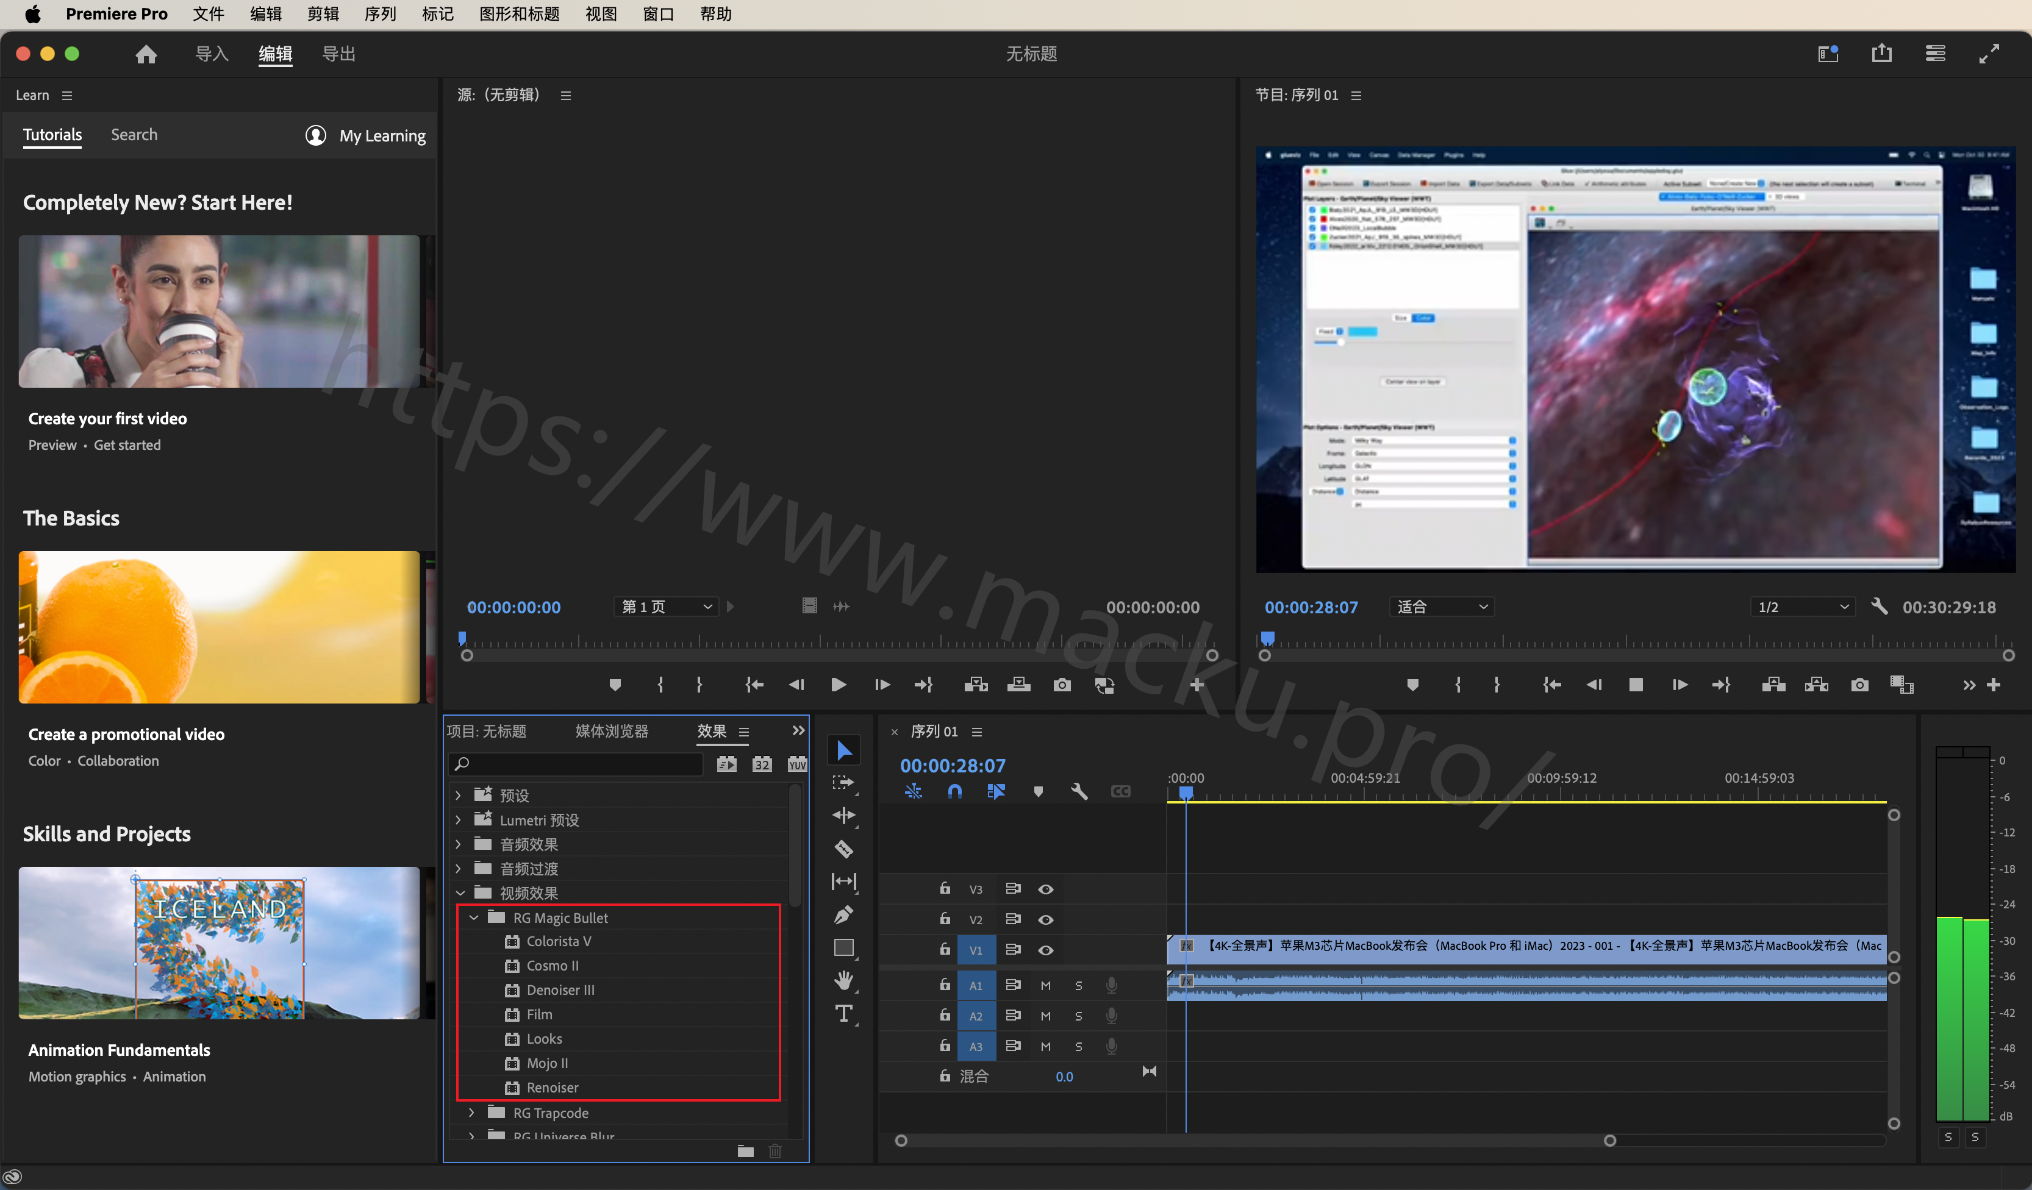Image resolution: width=2032 pixels, height=1190 pixels.
Task: Click Extract button in Program monitor
Action: coord(1816,685)
